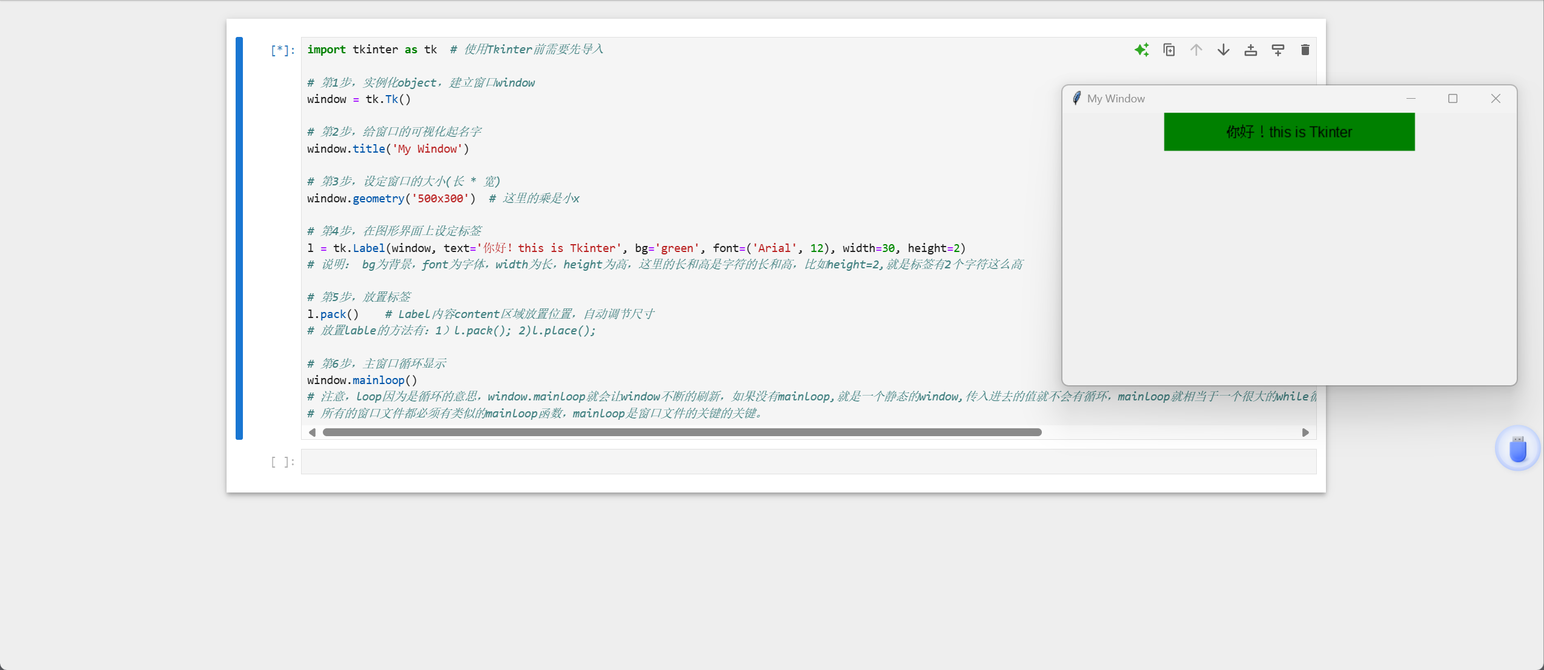Click the '# 第6步' comment line

click(x=377, y=363)
